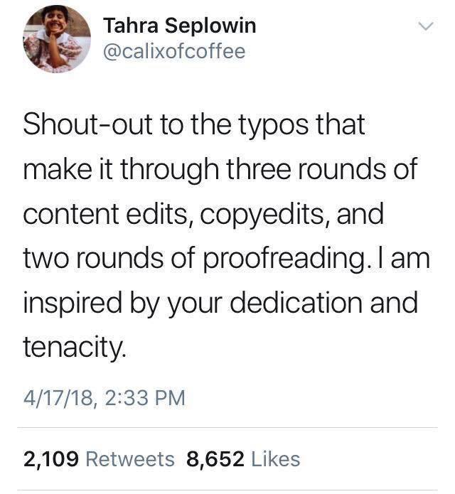Open the Tahra Seplowin display name
455x494 pixels.
point(180,26)
